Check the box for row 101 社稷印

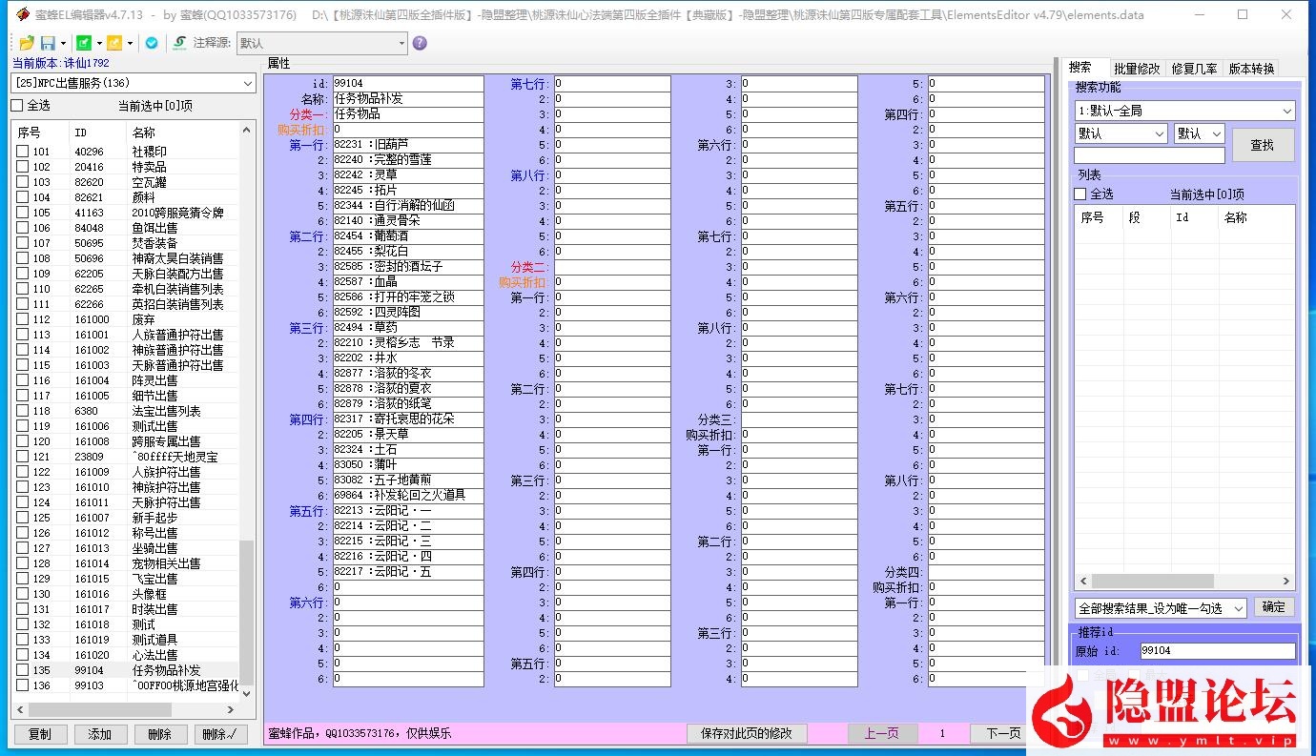pyautogui.click(x=22, y=152)
